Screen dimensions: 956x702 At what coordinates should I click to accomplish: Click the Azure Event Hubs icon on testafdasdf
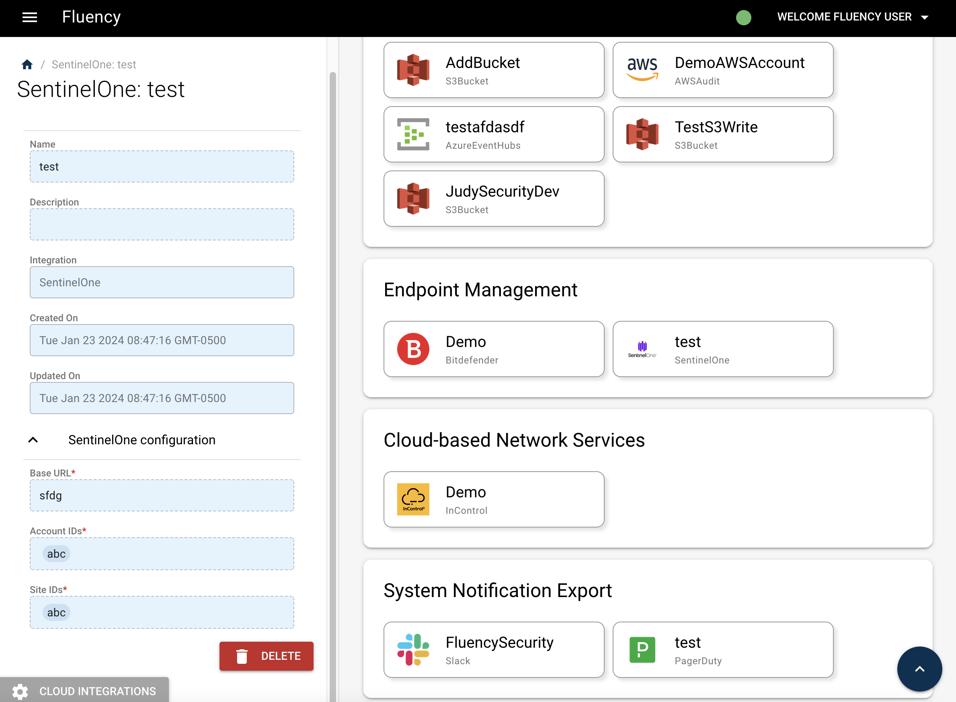413,134
